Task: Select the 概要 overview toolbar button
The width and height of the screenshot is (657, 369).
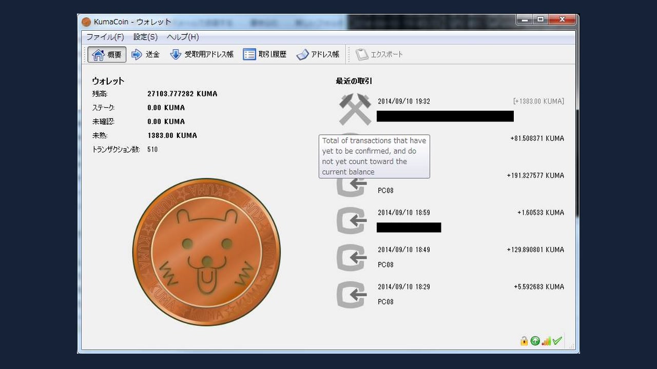Action: click(107, 54)
